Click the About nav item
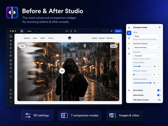The width and height of the screenshot is (168, 126). (35, 38)
